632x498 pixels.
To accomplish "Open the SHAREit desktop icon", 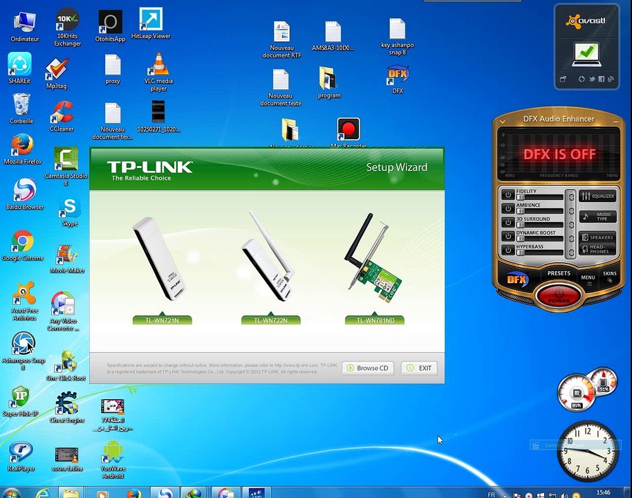I will 19,68.
